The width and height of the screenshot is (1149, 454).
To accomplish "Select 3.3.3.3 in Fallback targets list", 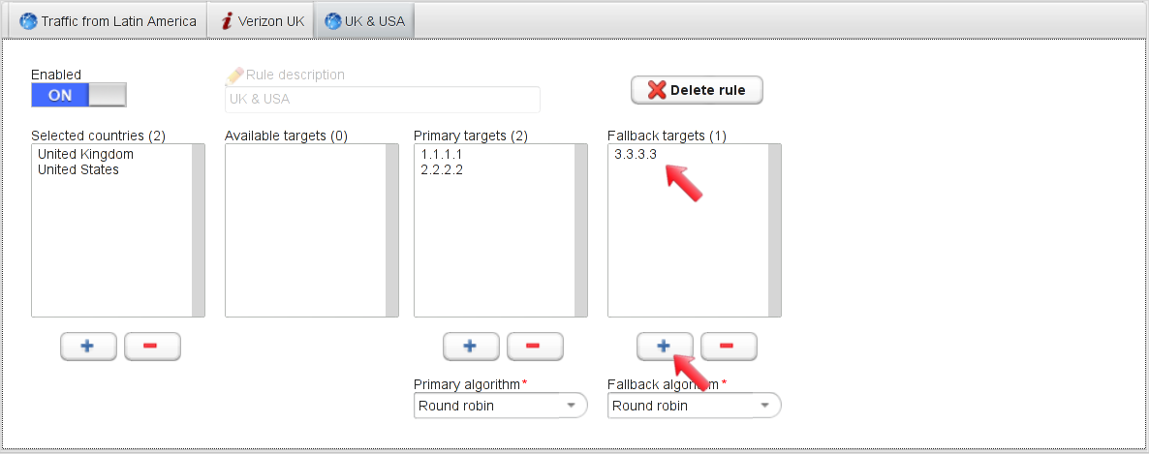I will tap(636, 155).
